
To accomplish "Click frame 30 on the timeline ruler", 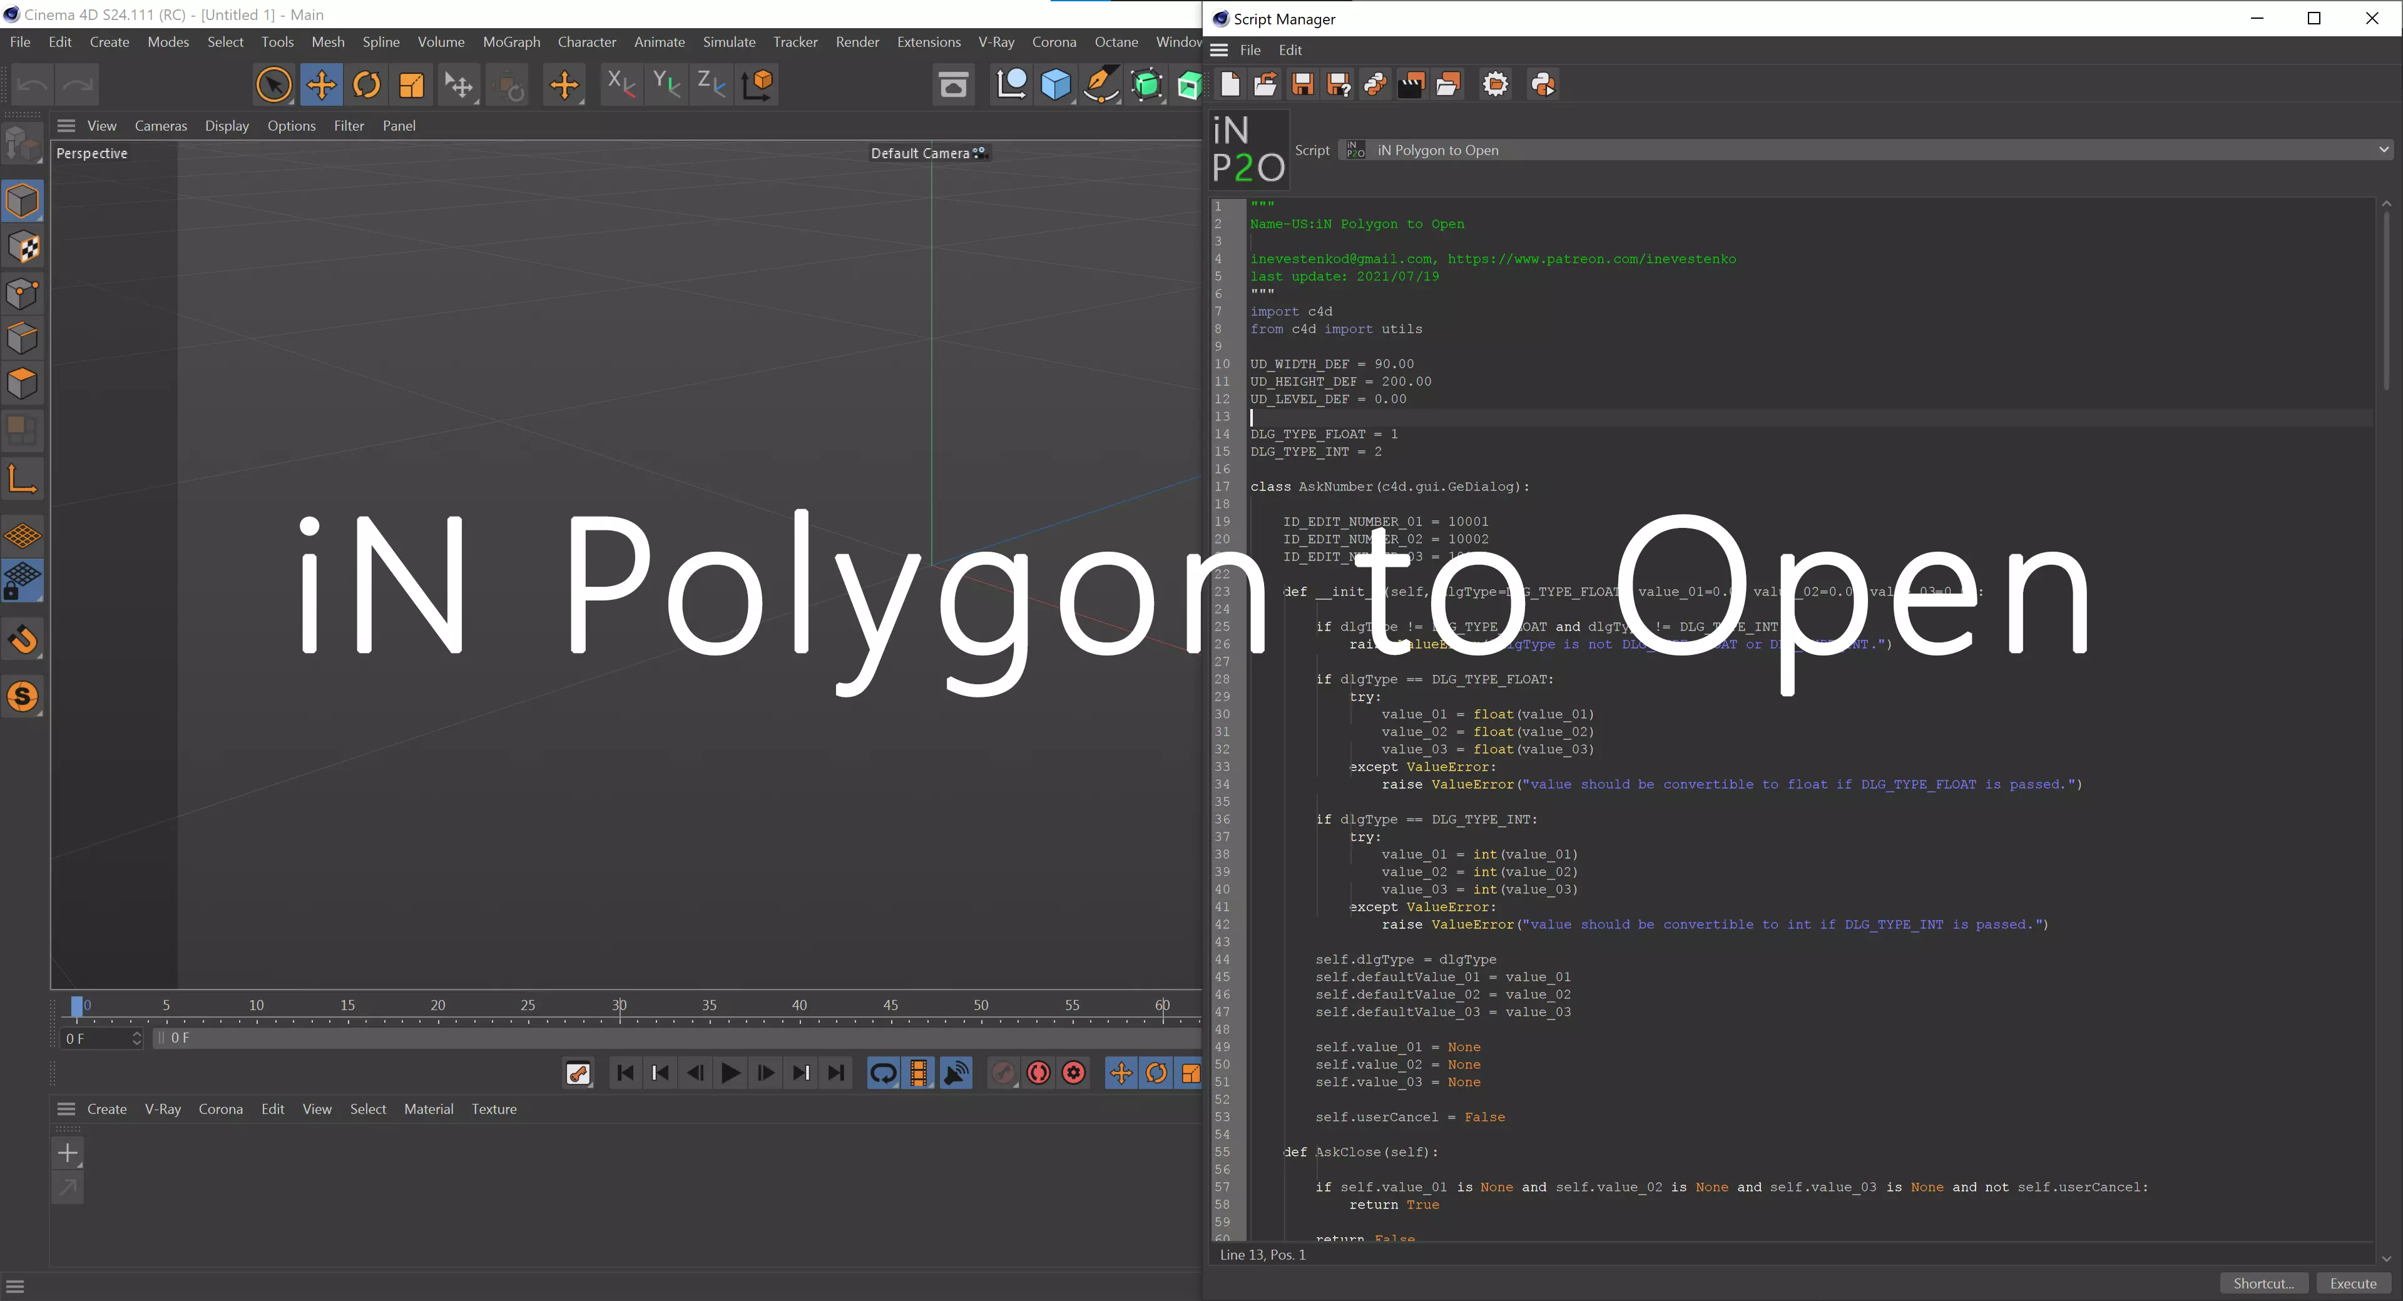I will (618, 1006).
